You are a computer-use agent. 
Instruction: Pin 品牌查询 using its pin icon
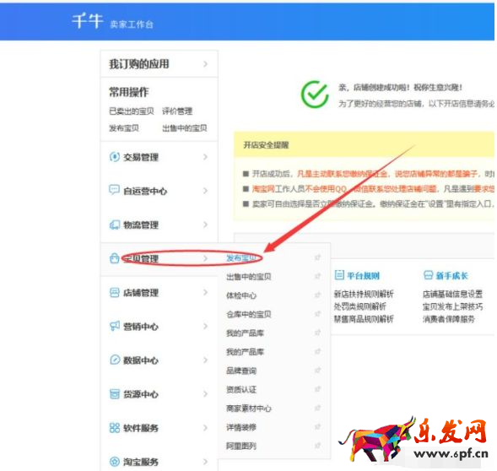click(317, 371)
